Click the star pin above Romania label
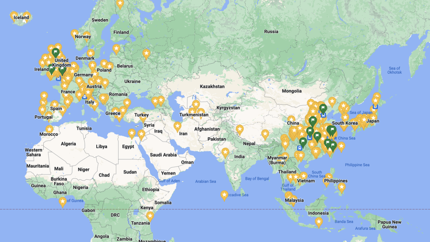Viewport: 430px width, 242px height. click(105, 83)
